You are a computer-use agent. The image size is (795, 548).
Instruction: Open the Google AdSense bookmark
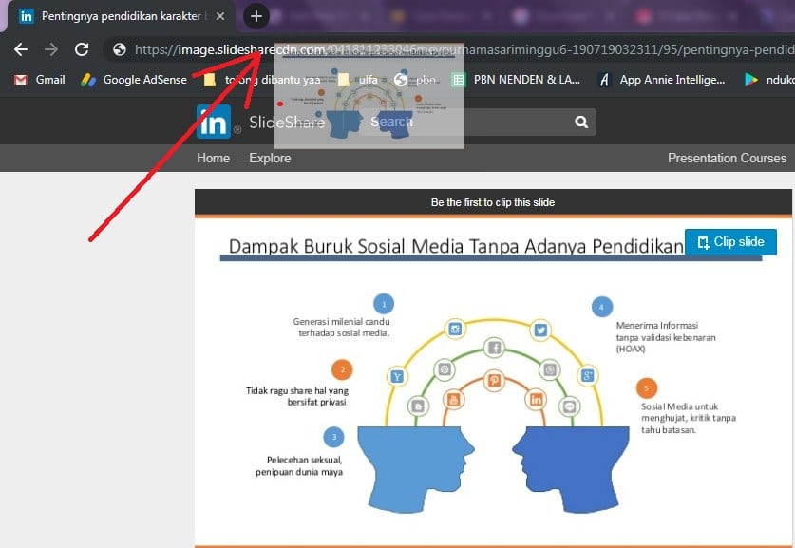coord(134,80)
